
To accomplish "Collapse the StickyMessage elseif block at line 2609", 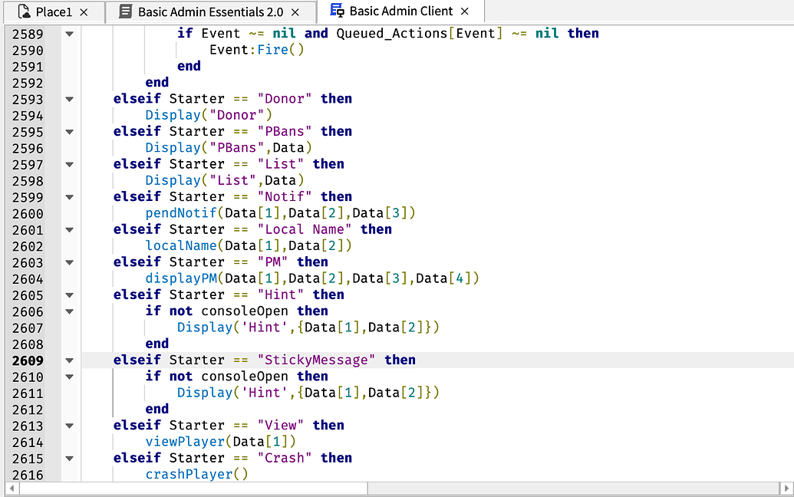I will [x=68, y=360].
